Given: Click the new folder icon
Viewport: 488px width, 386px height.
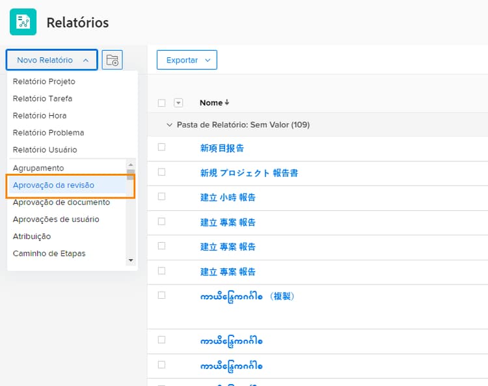Looking at the screenshot, I should click(x=112, y=60).
